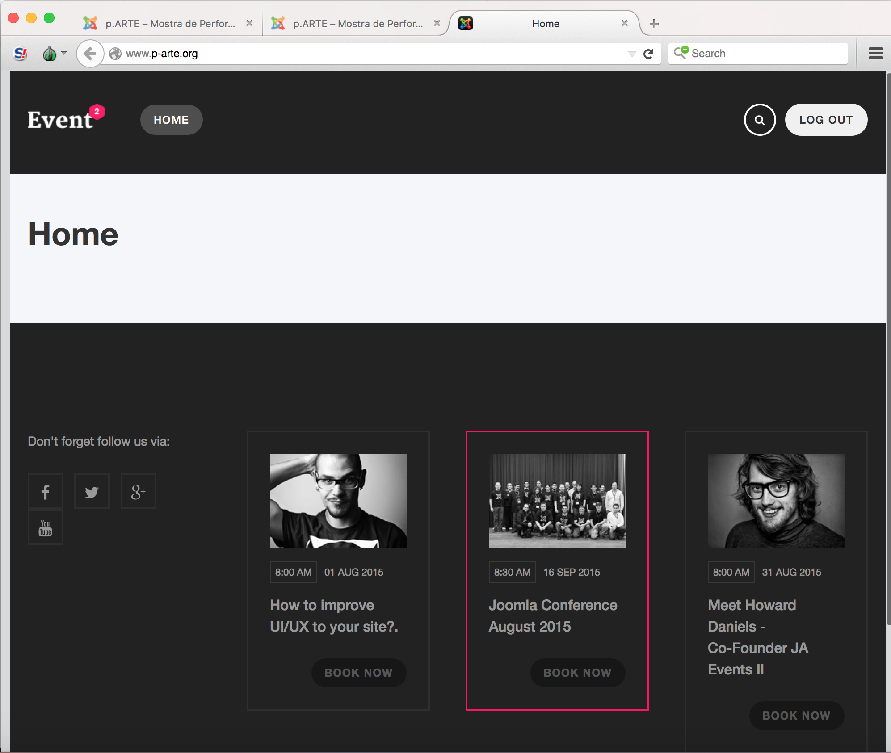Open the browser hamburger menu
Screen dimensions: 891x753
coord(875,54)
